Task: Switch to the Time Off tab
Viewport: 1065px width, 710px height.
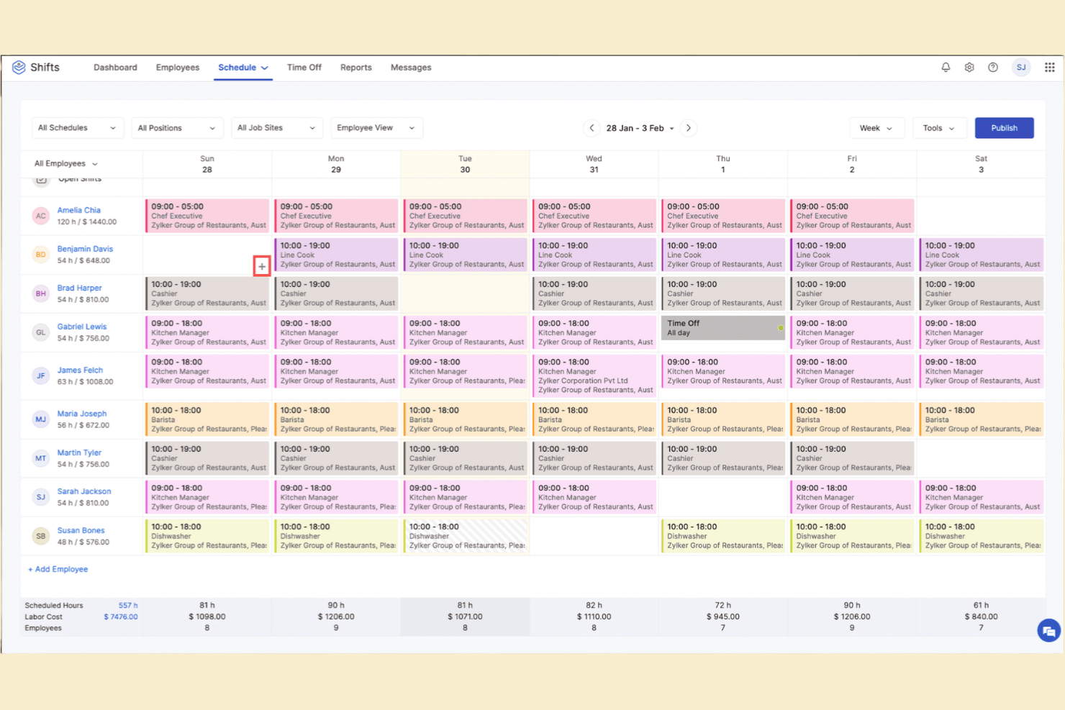Action: [x=304, y=67]
